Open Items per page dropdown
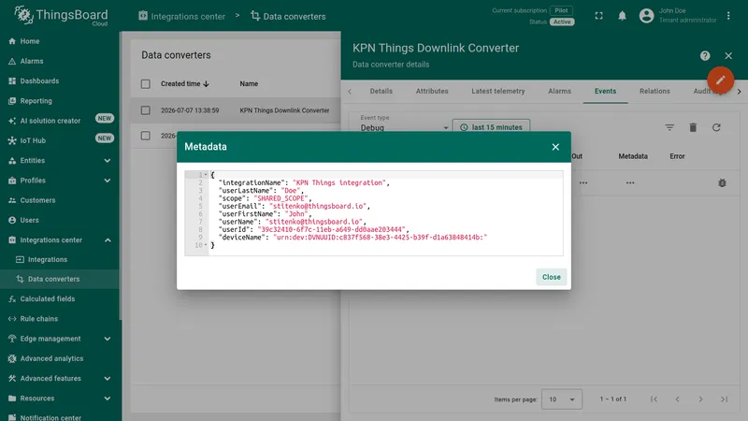The height and width of the screenshot is (421, 748). click(562, 399)
